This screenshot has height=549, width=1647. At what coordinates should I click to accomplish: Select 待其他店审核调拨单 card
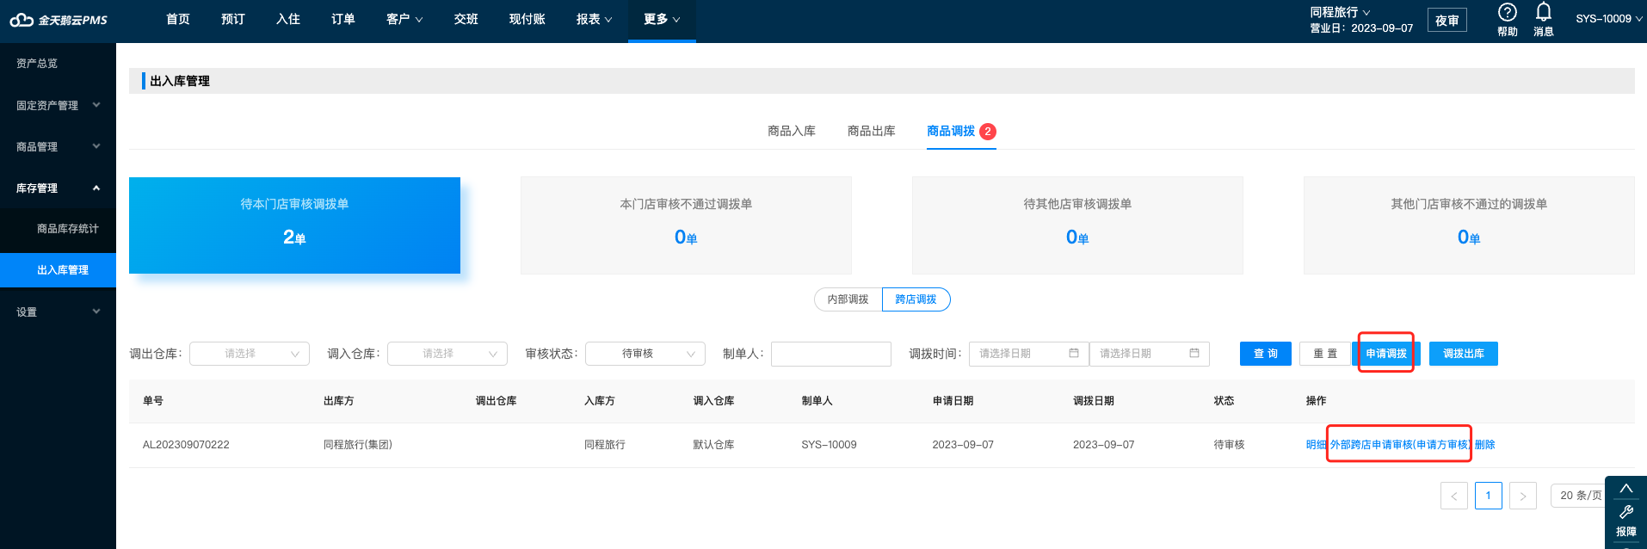[1077, 225]
